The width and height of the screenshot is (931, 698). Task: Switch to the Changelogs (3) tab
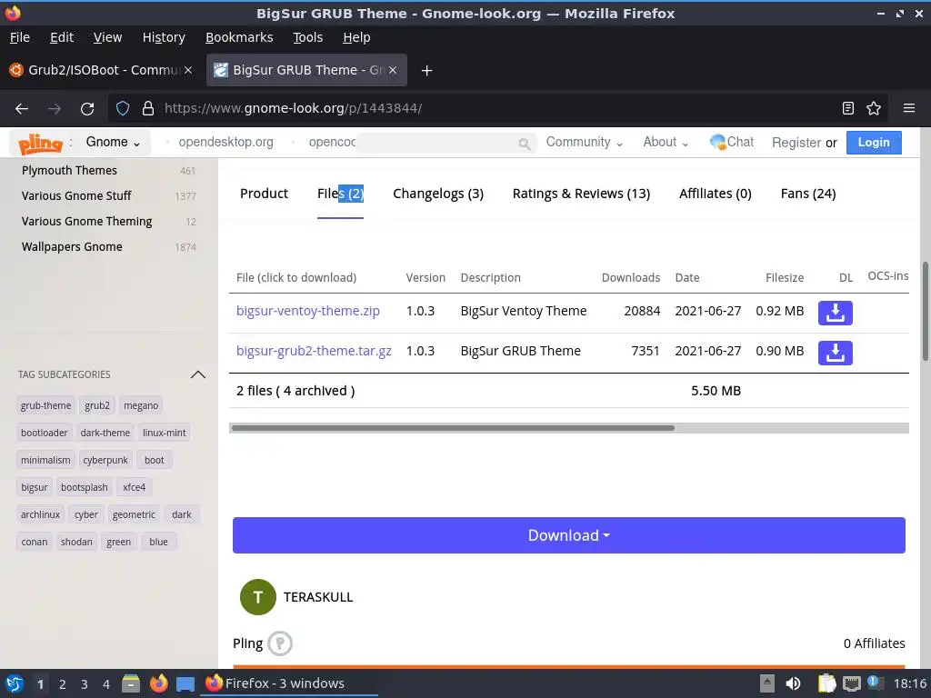(x=438, y=194)
